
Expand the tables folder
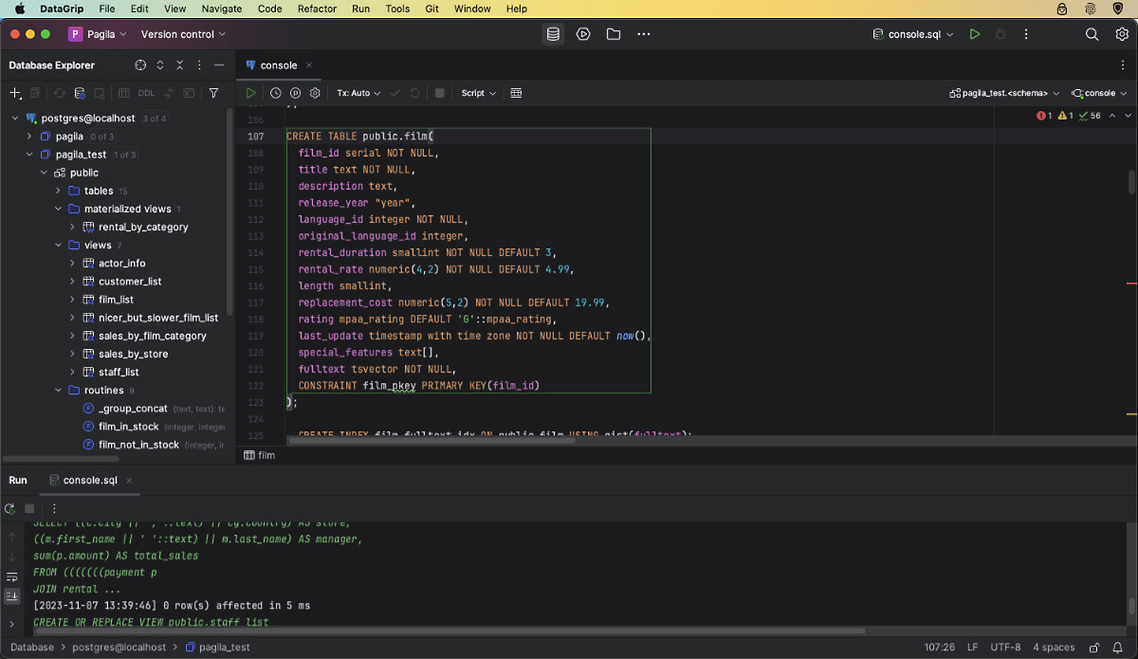point(58,191)
